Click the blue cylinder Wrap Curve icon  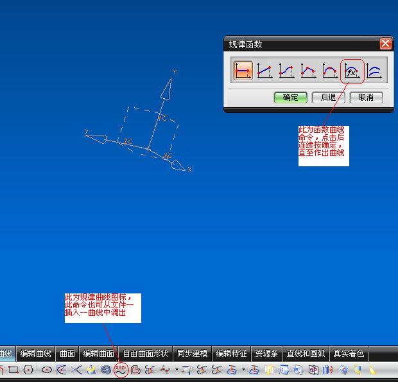click(328, 370)
